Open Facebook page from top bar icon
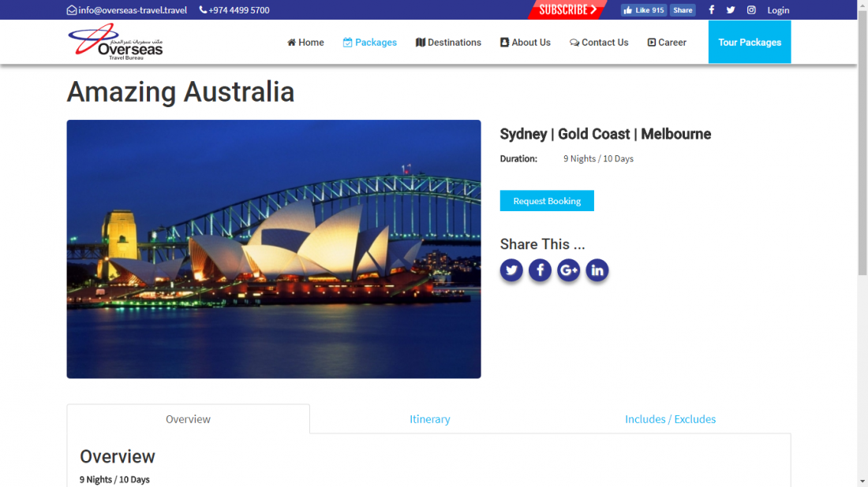The width and height of the screenshot is (868, 487). pos(711,10)
